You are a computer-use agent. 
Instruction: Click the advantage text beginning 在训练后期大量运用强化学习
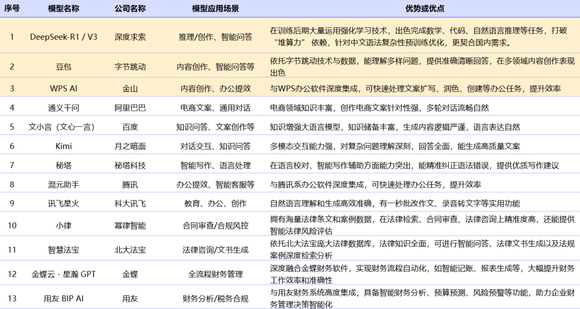click(x=418, y=36)
